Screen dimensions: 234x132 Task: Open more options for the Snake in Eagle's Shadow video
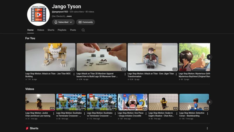[x=177, y=114]
